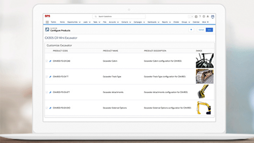254x143 pixels.
Task: Tick the Excavator Cabin checkbox
Action: click(47, 61)
